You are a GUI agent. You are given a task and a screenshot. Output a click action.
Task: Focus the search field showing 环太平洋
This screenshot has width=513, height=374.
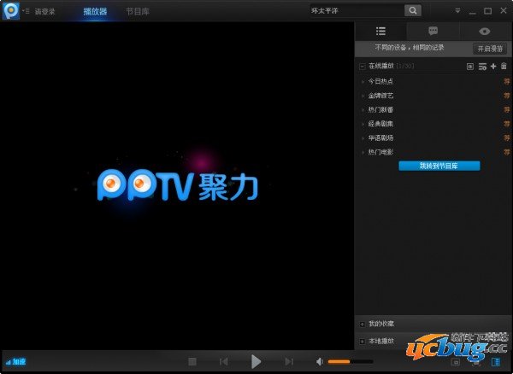[357, 11]
